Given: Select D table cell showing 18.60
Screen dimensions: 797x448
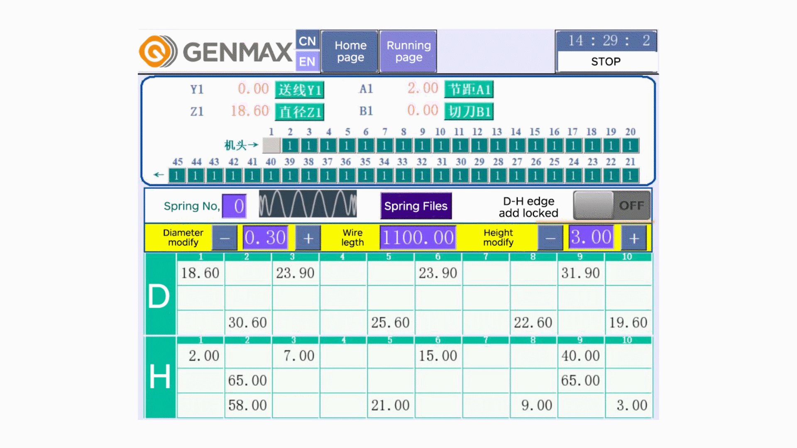Looking at the screenshot, I should point(200,273).
